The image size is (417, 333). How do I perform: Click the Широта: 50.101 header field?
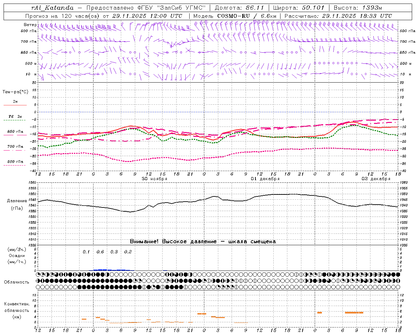click(299, 8)
